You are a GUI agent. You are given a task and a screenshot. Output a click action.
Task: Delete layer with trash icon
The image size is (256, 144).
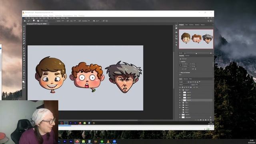pos(211,120)
